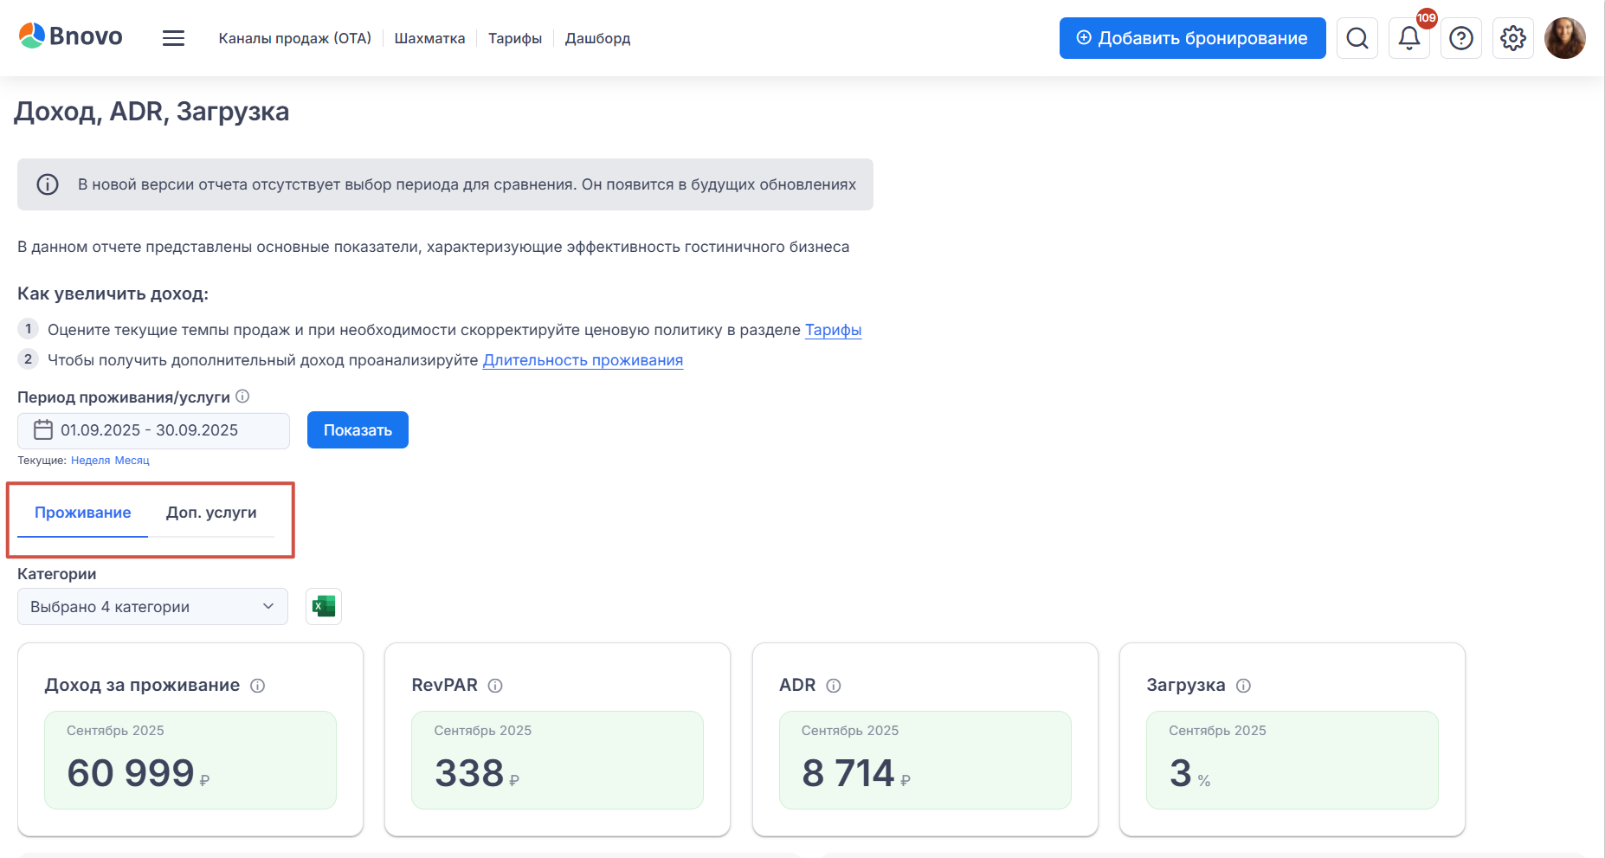Click info icon next to RevPAR
The image size is (1605, 858).
495,686
